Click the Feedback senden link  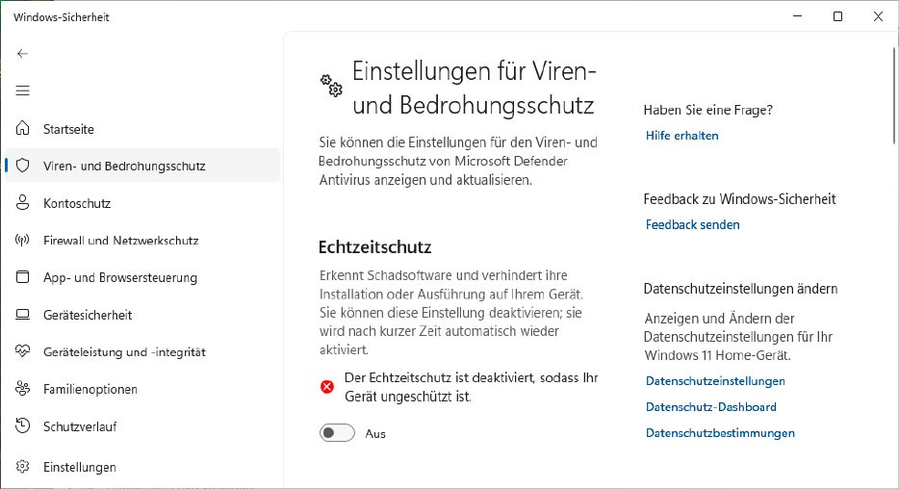pos(692,224)
